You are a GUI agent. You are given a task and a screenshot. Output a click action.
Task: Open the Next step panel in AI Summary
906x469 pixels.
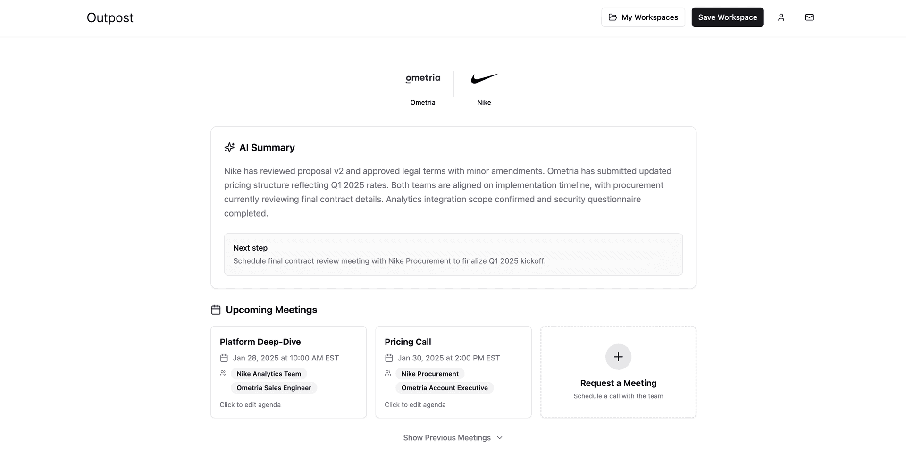coord(453,254)
